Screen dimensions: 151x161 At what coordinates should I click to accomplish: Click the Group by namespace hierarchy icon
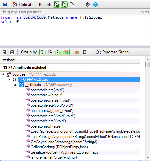[50, 52]
